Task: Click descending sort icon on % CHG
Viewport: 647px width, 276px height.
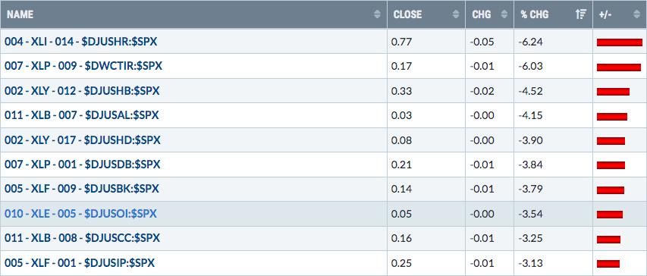Action: point(580,14)
